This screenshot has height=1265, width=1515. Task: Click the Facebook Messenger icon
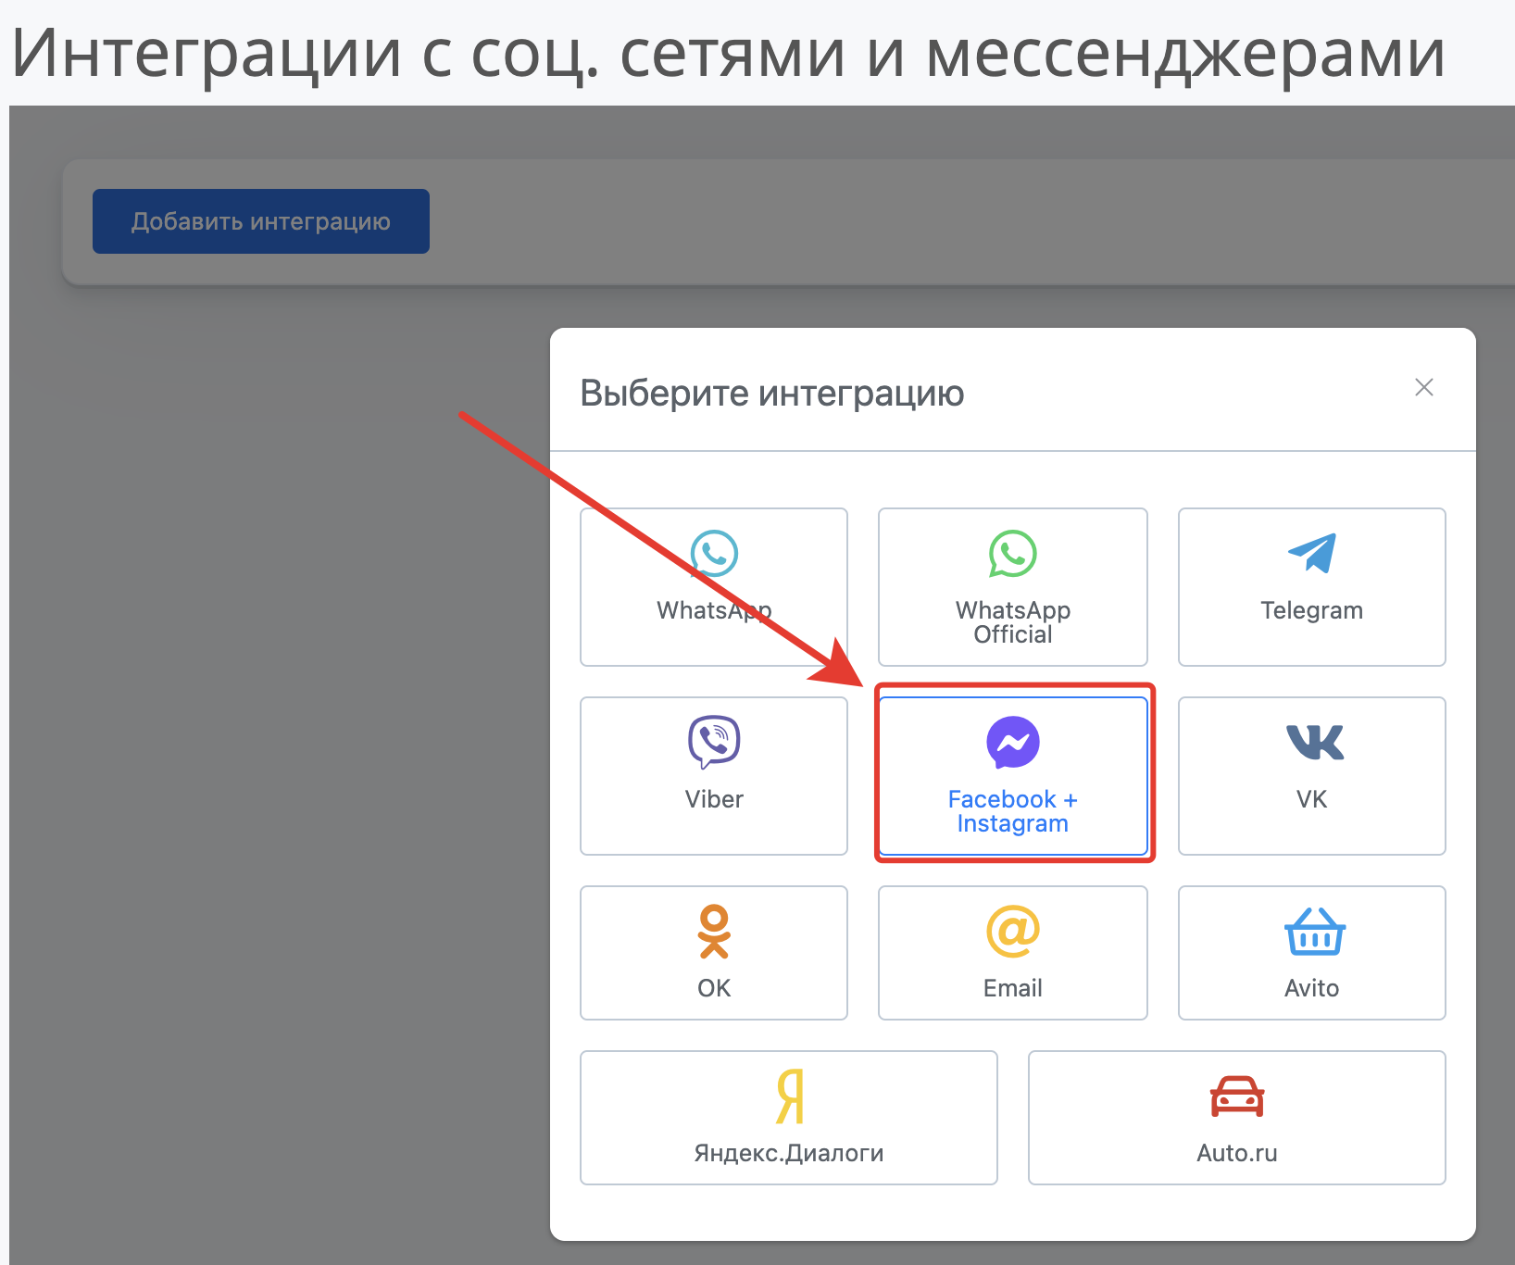point(1013,742)
